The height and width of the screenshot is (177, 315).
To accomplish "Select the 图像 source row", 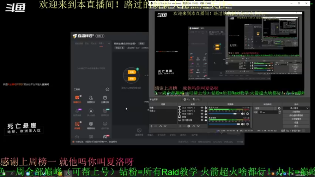I will pos(193,117).
